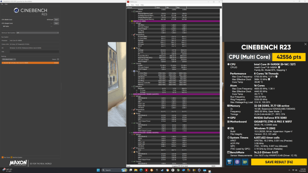This screenshot has height=173, width=308.
Task: Click second purple BenchMate icon beside Save Result
Action: [237, 162]
